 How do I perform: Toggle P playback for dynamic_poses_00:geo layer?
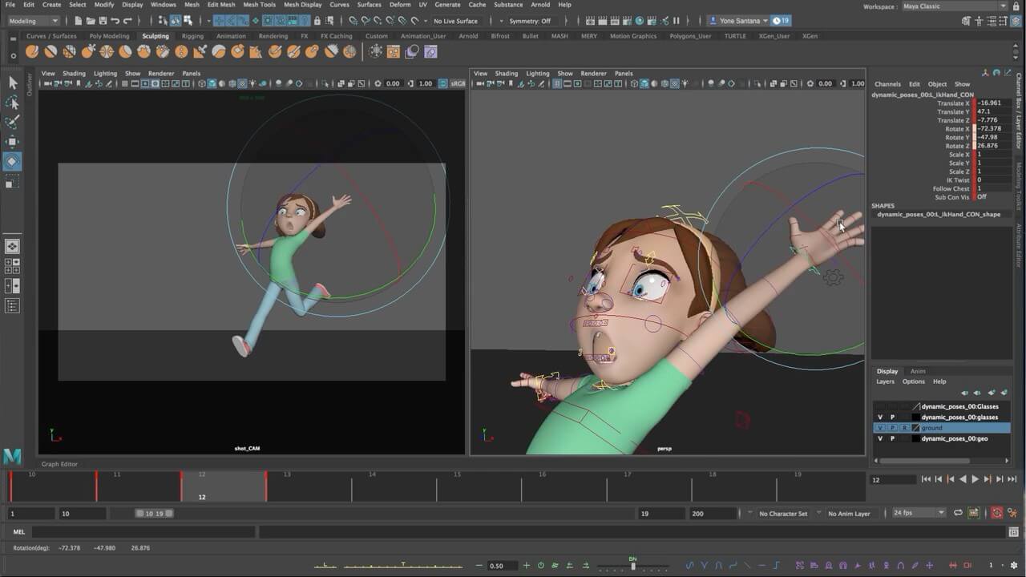(892, 438)
